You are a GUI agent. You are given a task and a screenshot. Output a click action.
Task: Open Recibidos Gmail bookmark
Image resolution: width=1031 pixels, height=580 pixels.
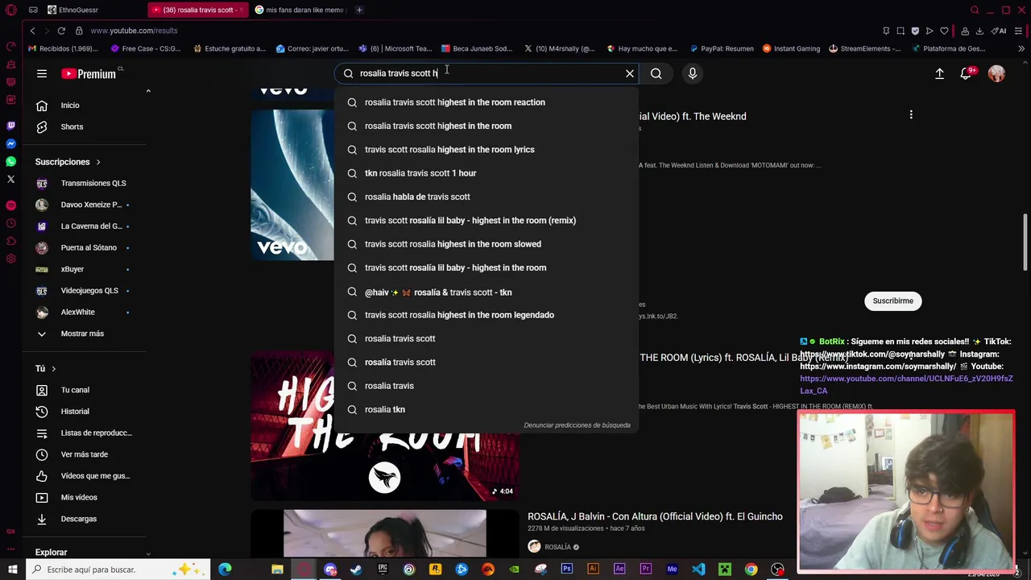pyautogui.click(x=63, y=48)
